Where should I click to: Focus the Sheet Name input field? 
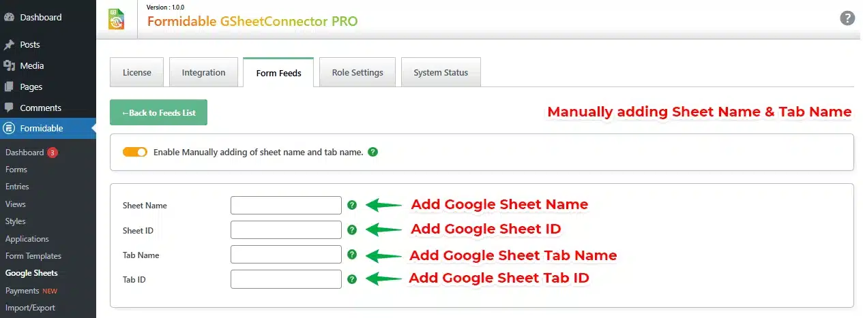click(x=286, y=205)
